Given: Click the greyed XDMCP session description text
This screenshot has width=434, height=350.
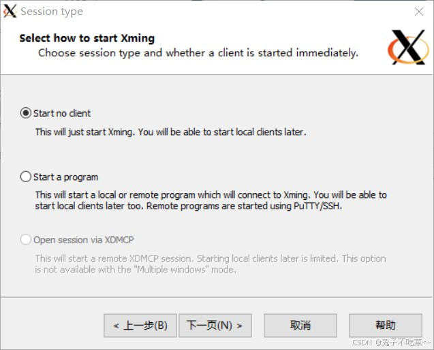Looking at the screenshot, I should (211, 264).
